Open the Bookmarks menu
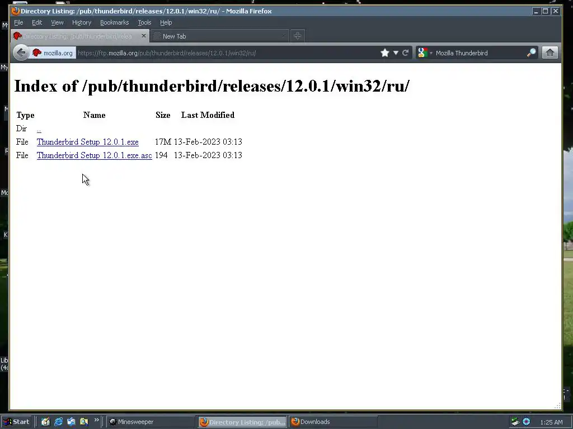 [x=114, y=22]
